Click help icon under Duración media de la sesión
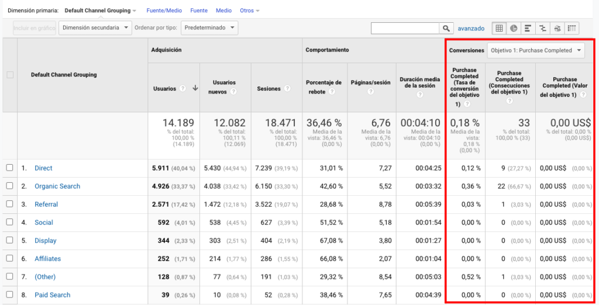599x305 pixels. [x=420, y=94]
